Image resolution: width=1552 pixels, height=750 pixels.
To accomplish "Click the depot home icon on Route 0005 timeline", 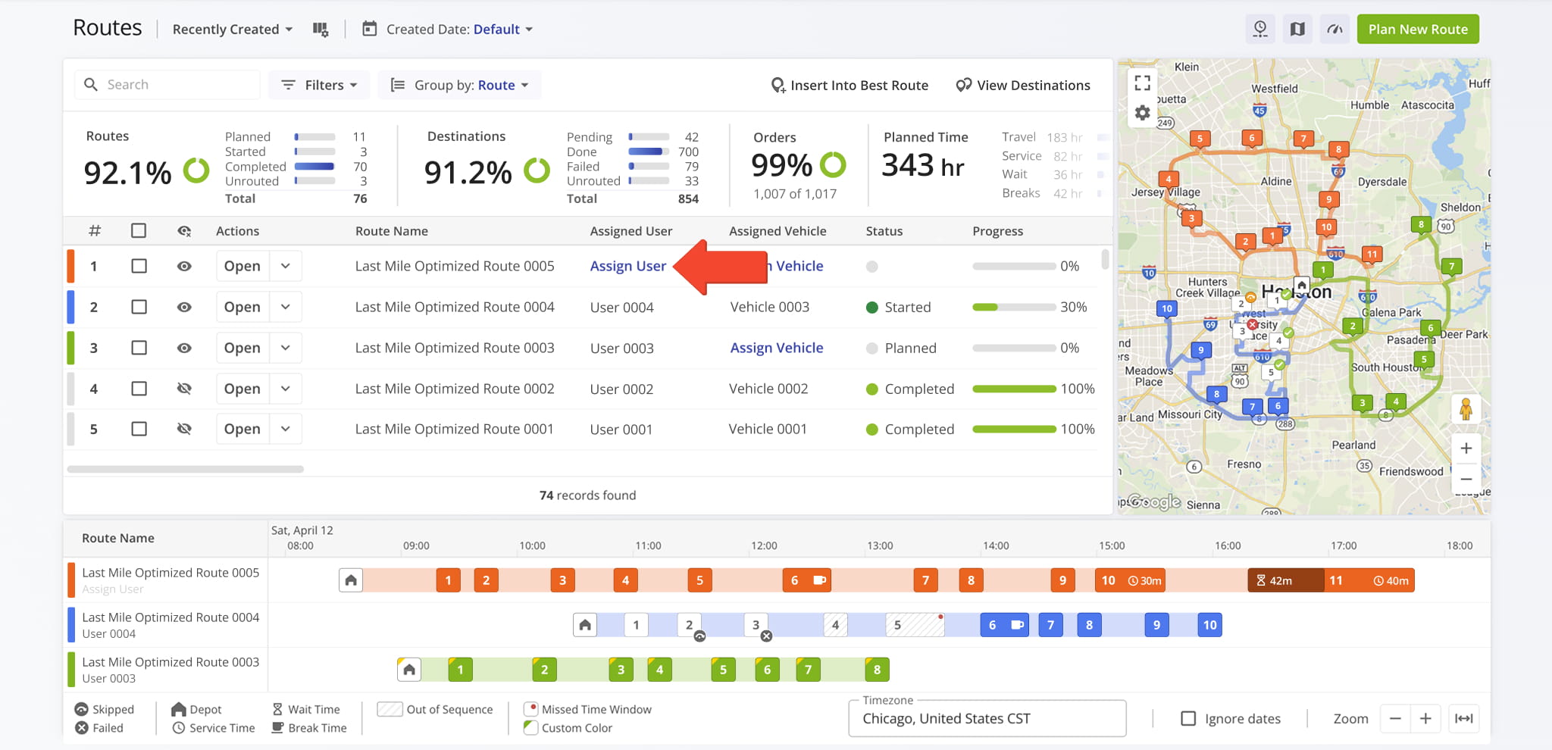I will point(351,580).
